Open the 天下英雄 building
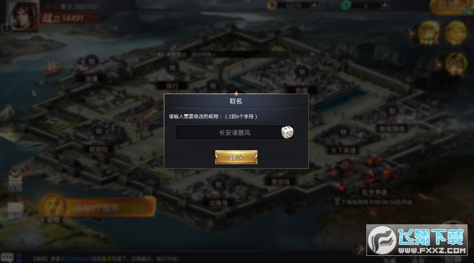The height and width of the screenshot is (263, 474). pyautogui.click(x=343, y=141)
